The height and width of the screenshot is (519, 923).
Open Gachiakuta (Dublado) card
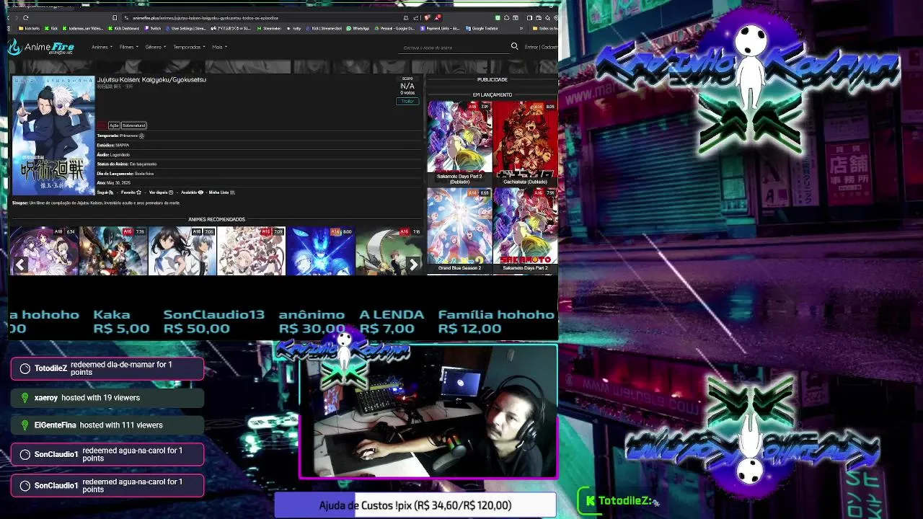click(525, 143)
